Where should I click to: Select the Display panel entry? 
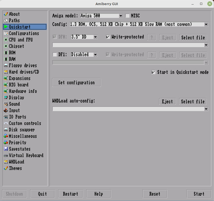(x=16, y=98)
